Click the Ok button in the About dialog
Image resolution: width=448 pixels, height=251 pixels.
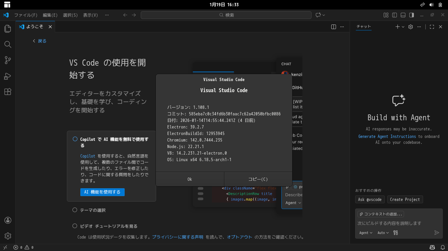click(x=190, y=179)
